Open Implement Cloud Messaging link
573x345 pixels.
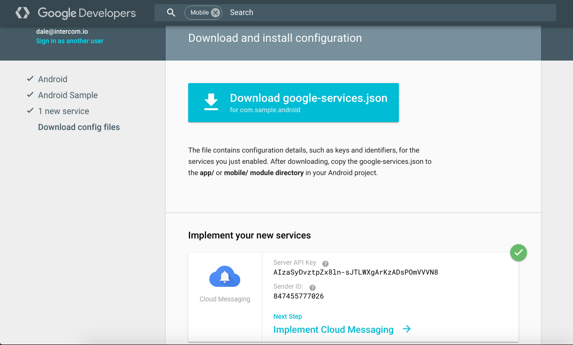pos(333,330)
